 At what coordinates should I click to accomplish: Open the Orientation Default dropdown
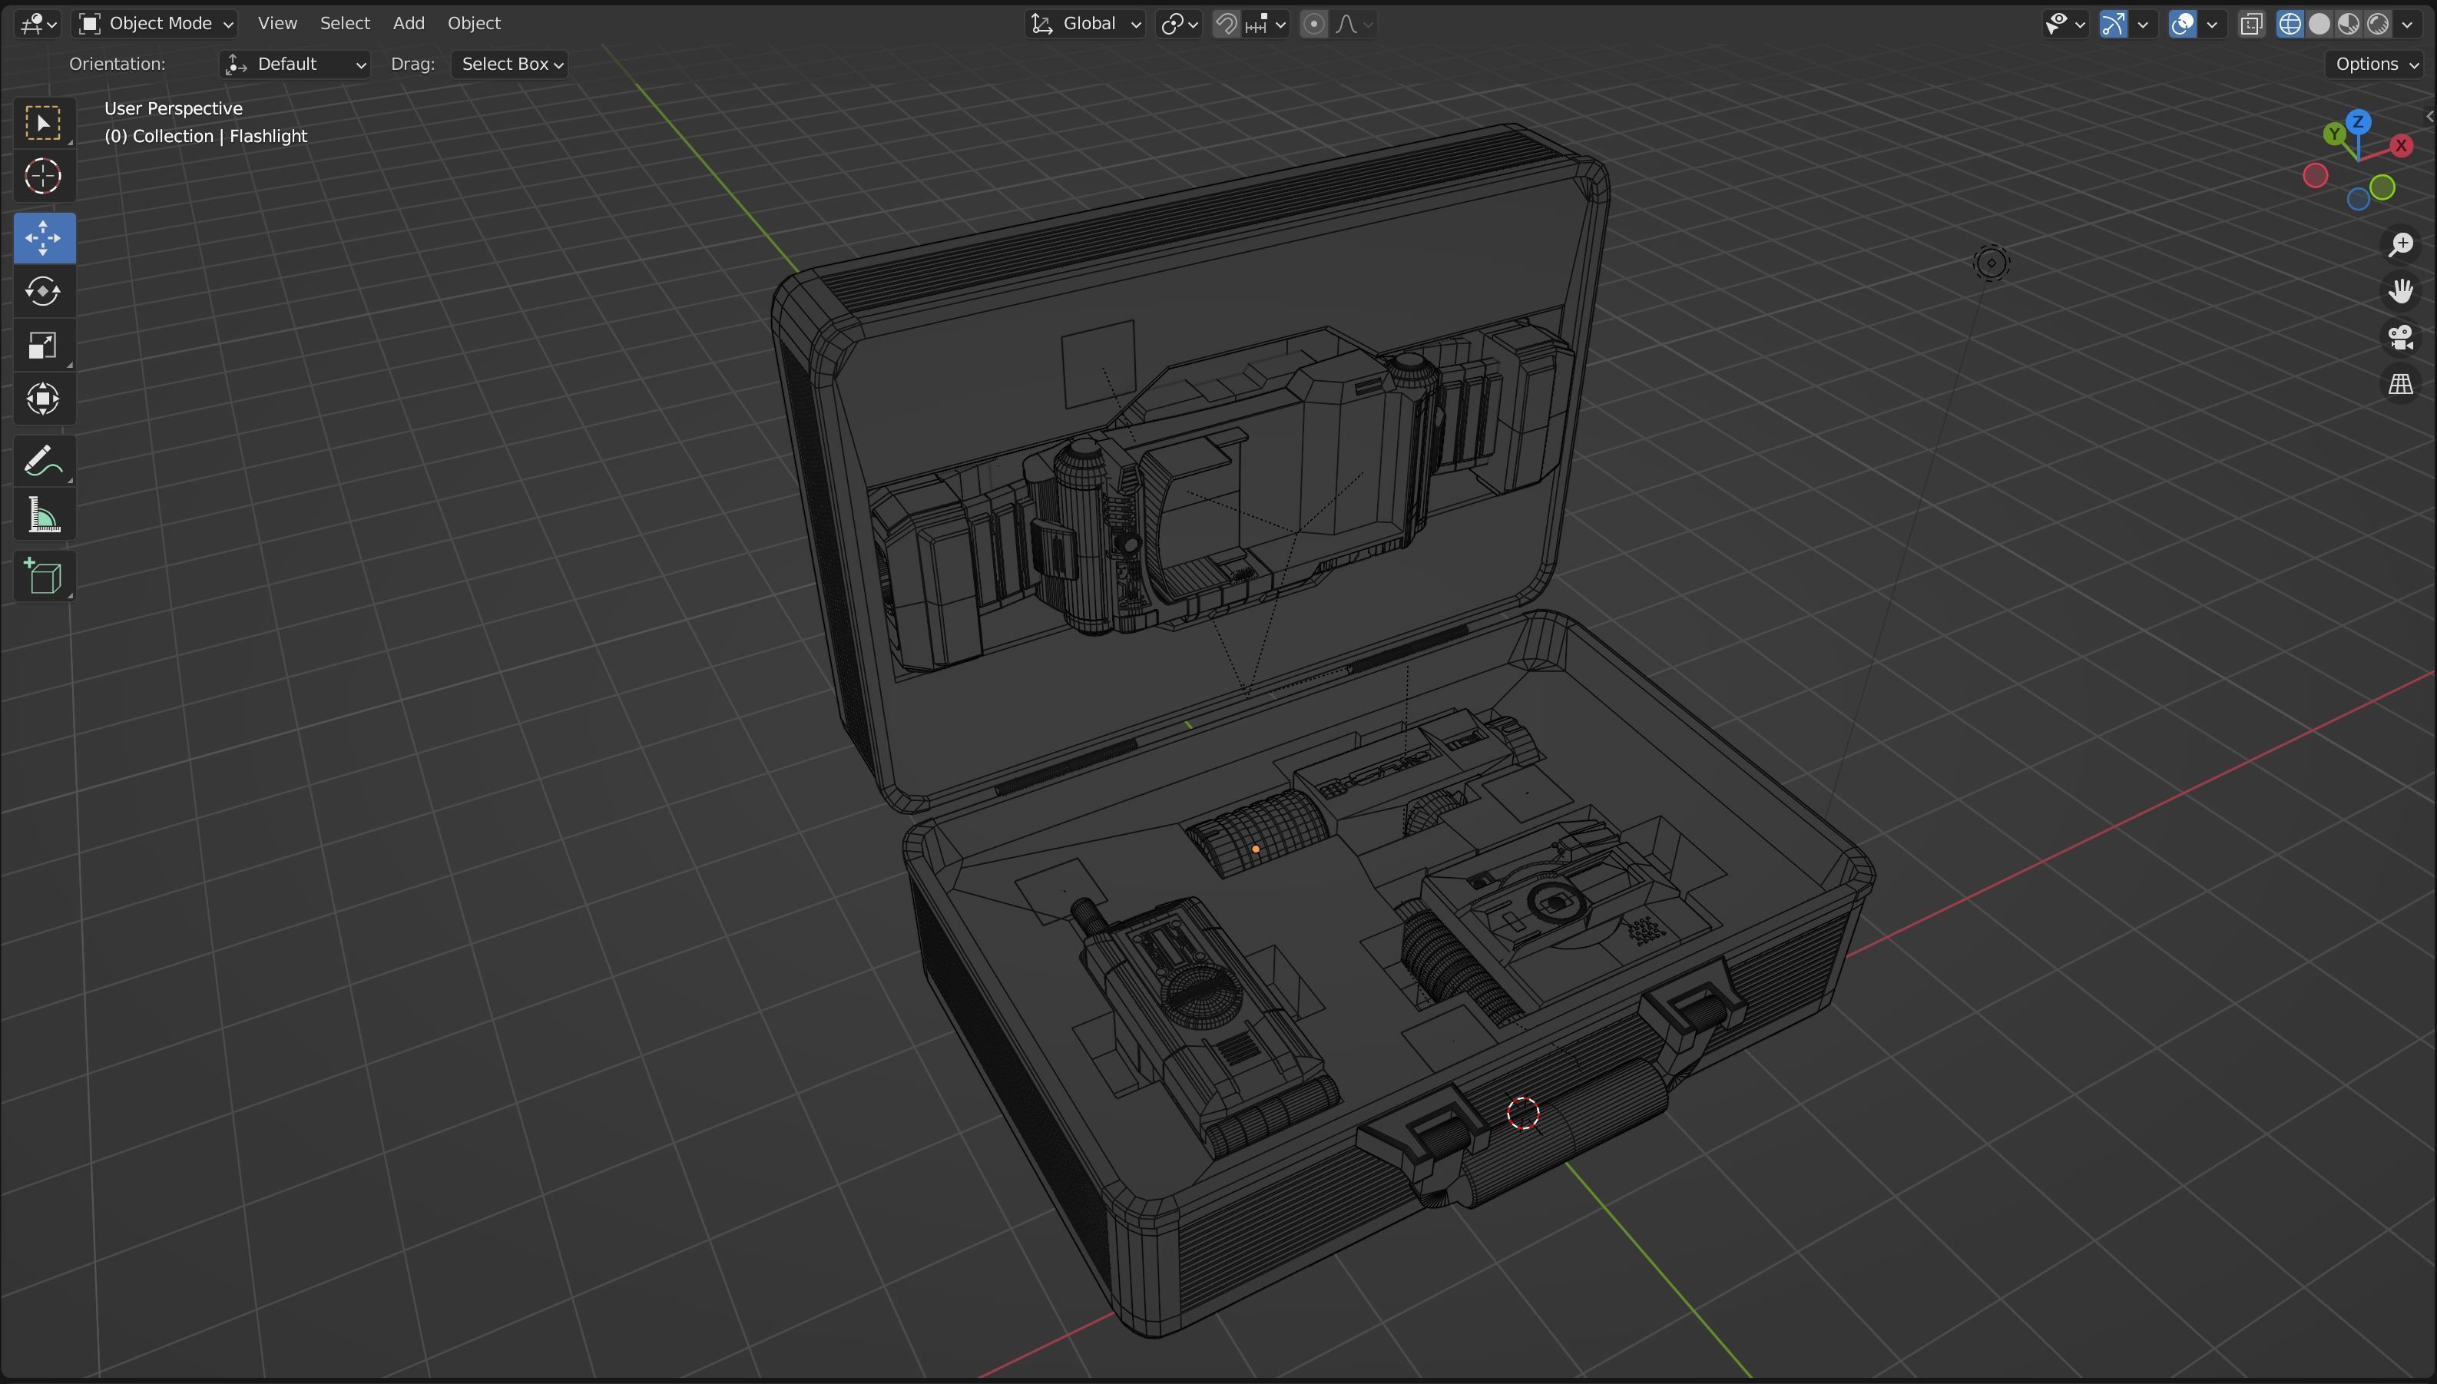(295, 65)
